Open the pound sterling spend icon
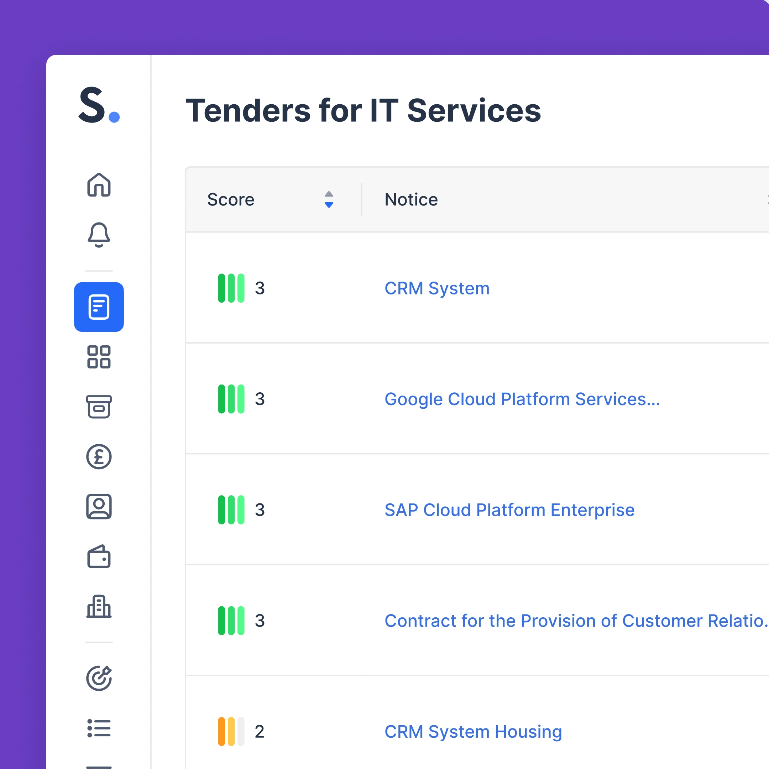 tap(99, 456)
